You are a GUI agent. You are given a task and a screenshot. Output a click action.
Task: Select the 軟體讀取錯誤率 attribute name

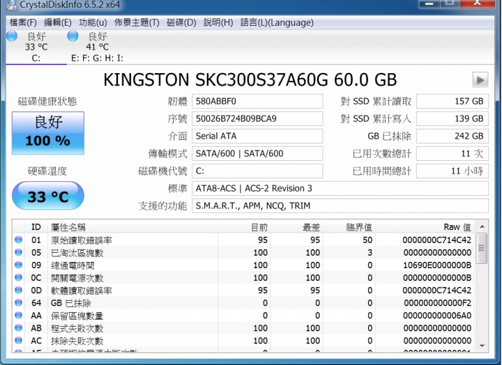pyautogui.click(x=82, y=290)
